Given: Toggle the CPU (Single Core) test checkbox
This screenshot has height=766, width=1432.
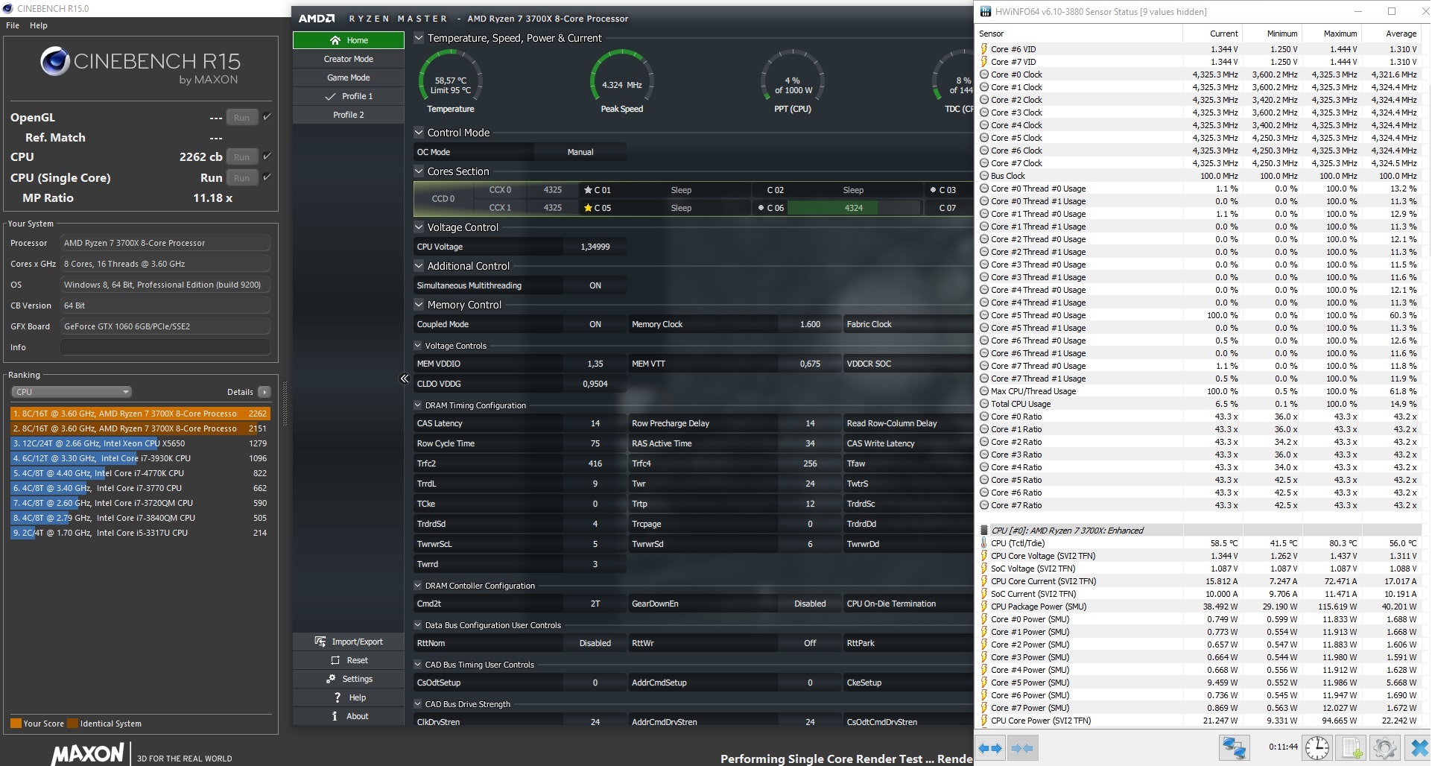Looking at the screenshot, I should (267, 177).
